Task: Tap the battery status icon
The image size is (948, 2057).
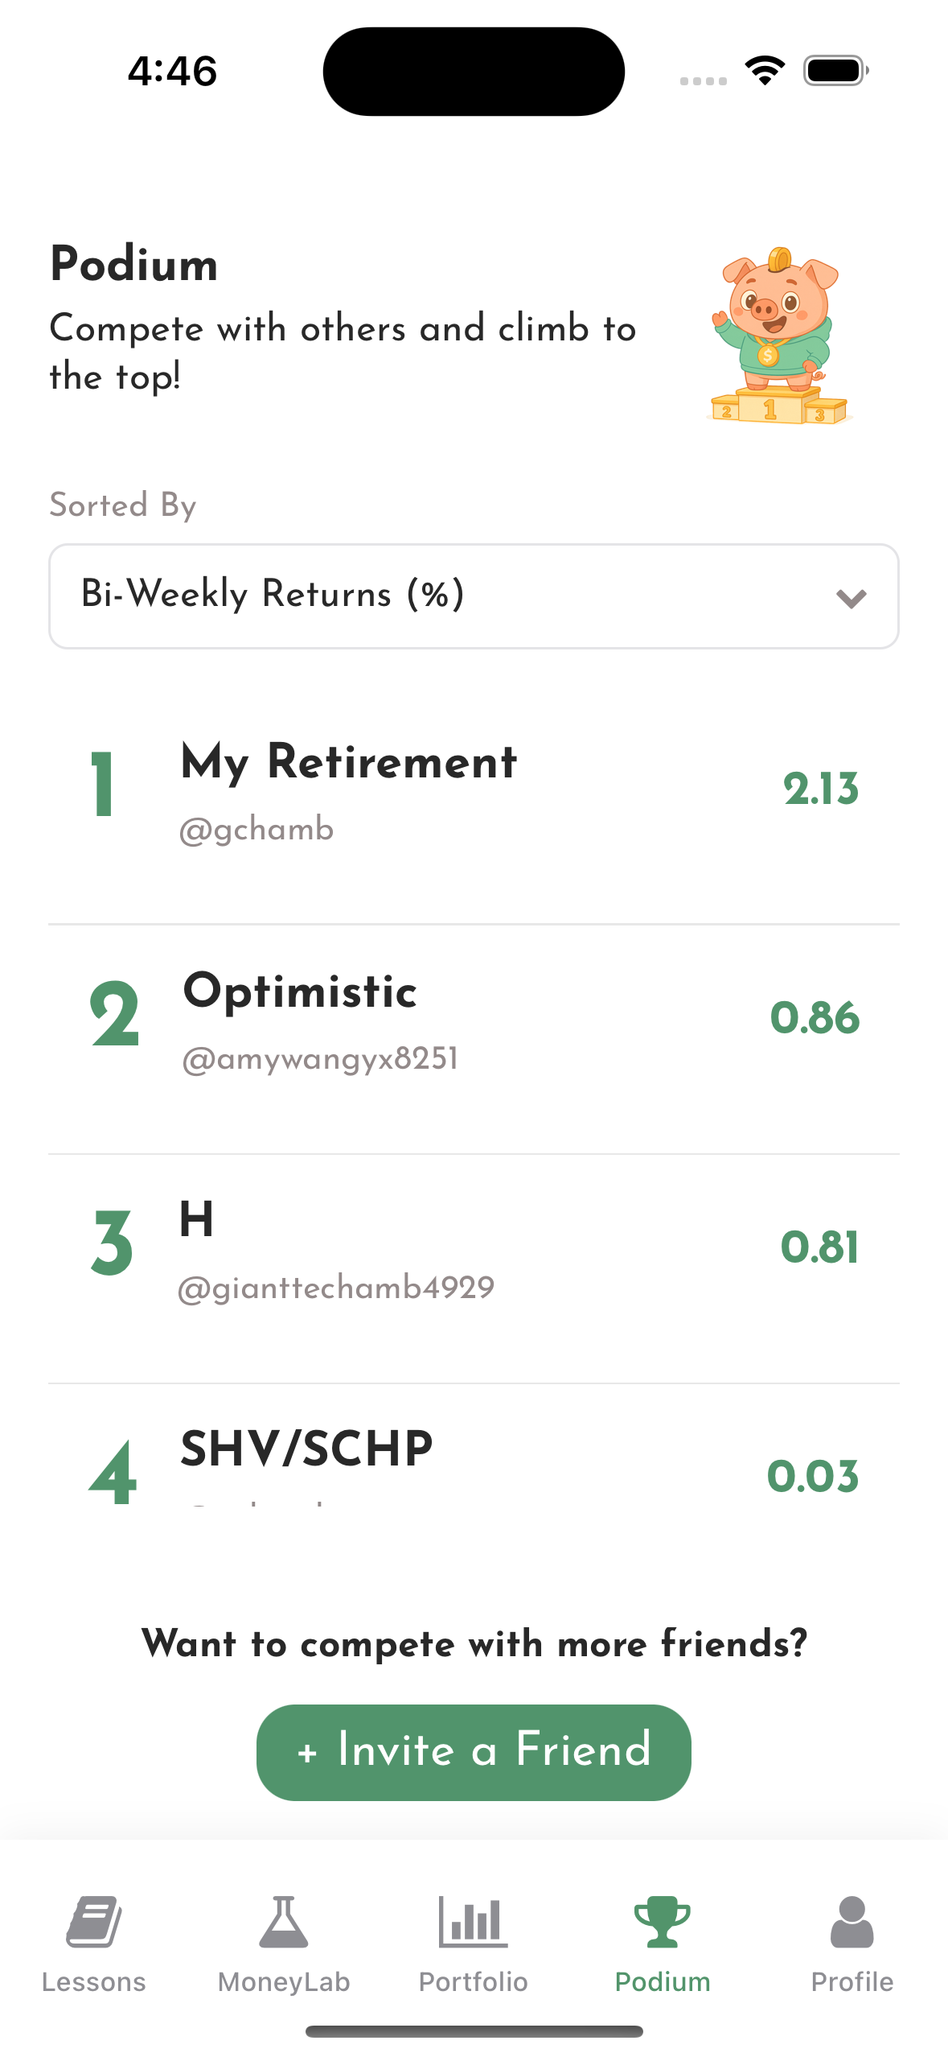Action: pyautogui.click(x=835, y=71)
